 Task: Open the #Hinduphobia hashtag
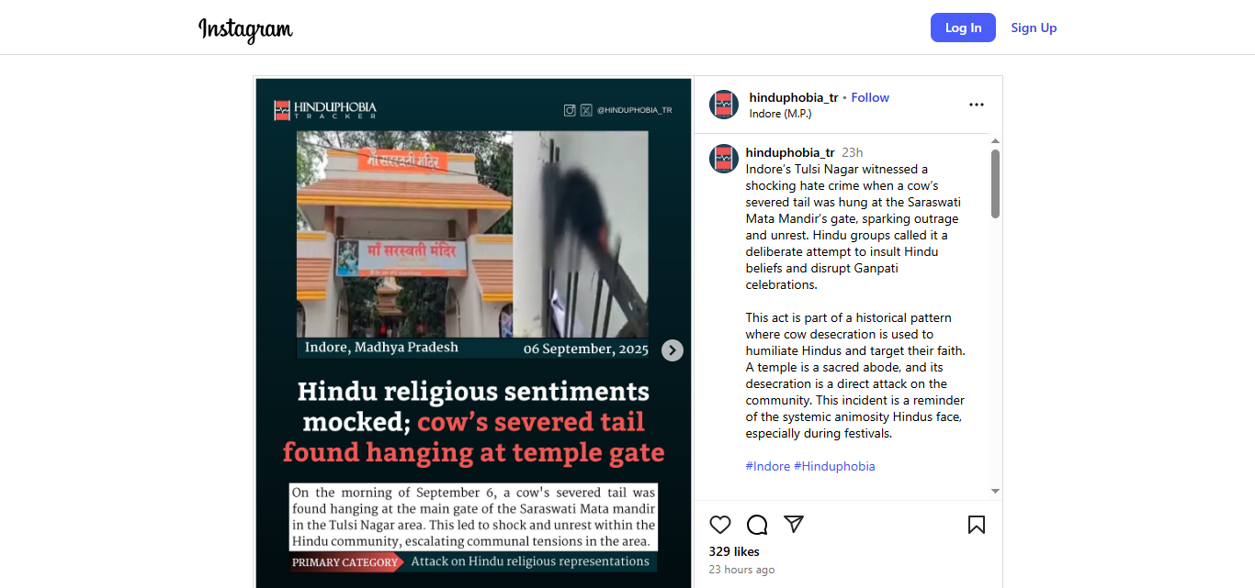pos(834,466)
